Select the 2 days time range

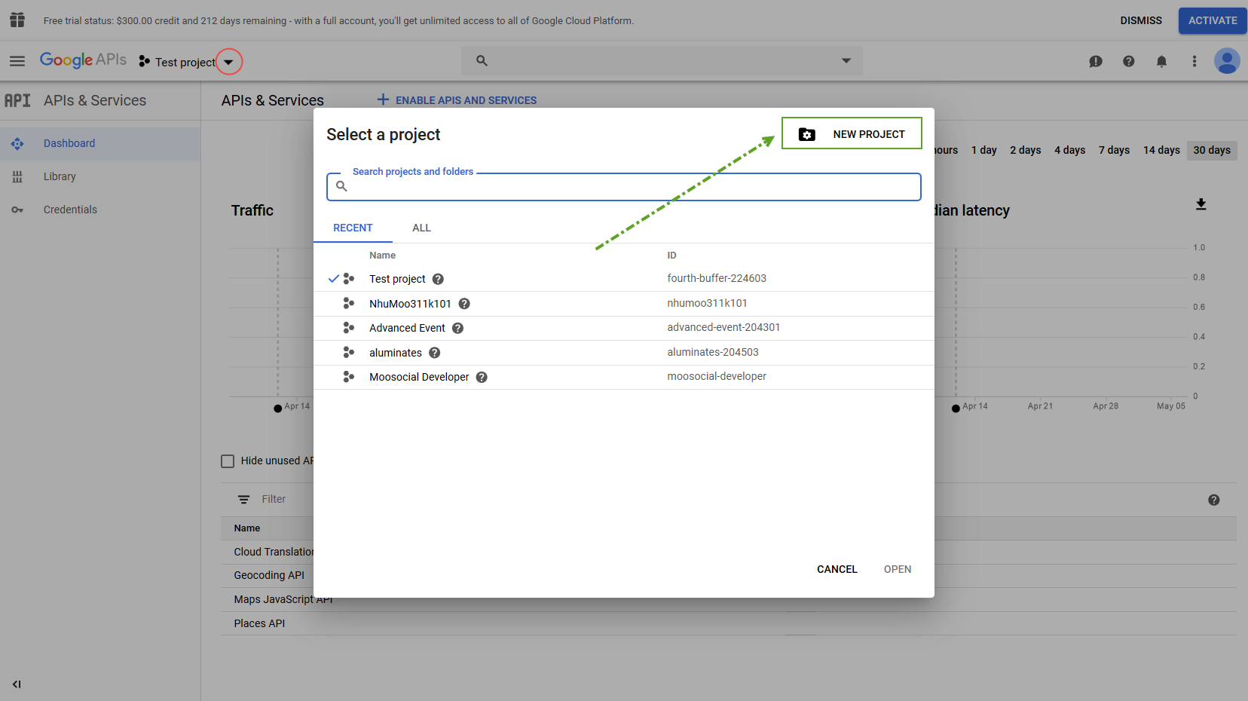pos(1025,150)
